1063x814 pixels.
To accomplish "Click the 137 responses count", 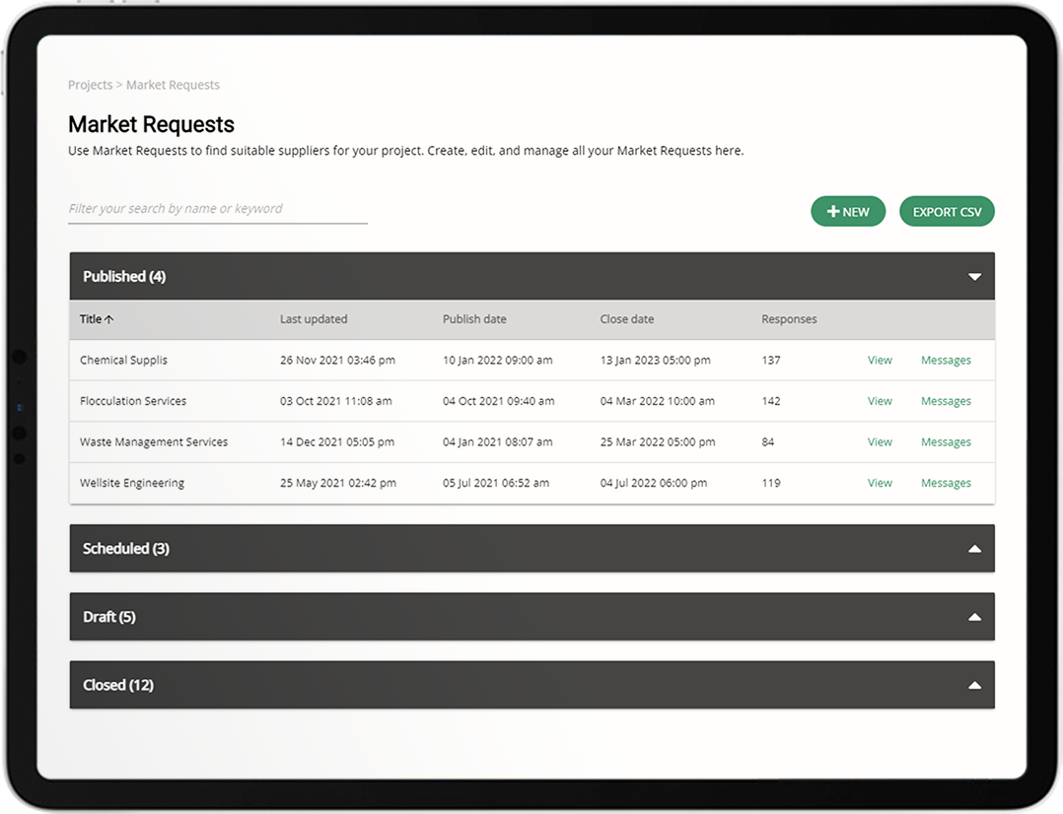I will (771, 360).
